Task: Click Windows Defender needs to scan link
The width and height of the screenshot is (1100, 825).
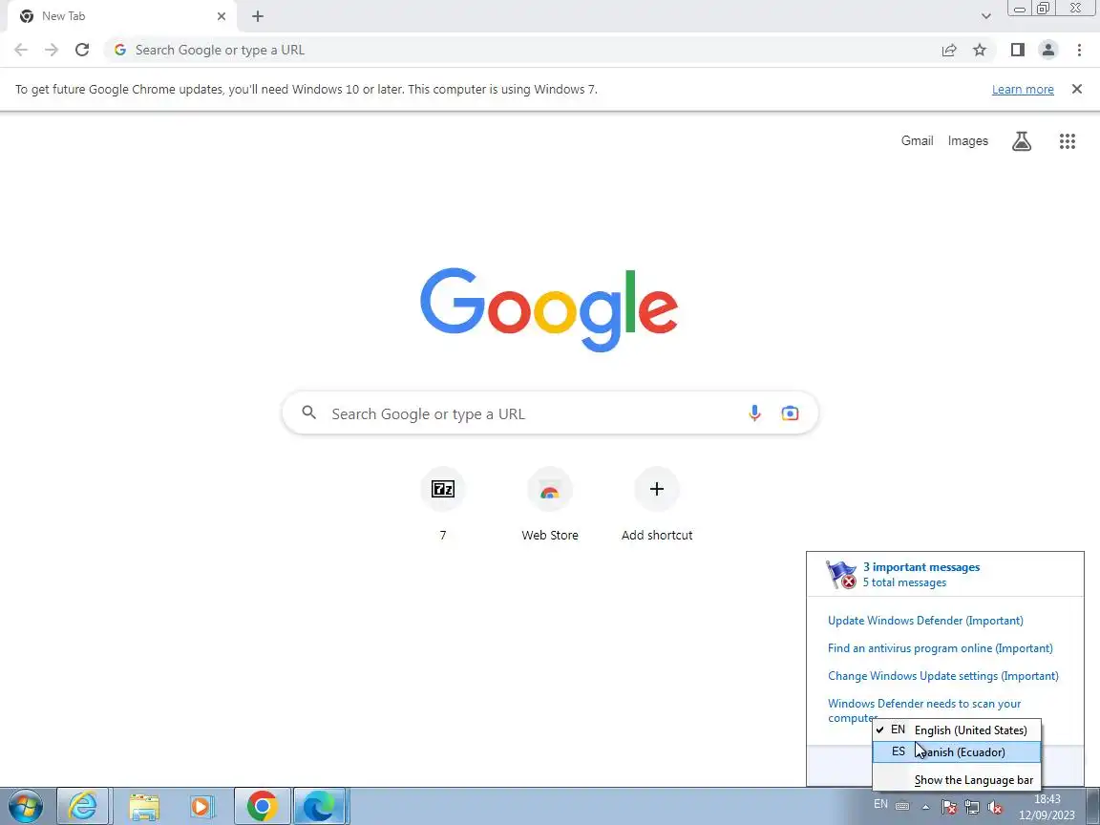Action: pyautogui.click(x=924, y=704)
